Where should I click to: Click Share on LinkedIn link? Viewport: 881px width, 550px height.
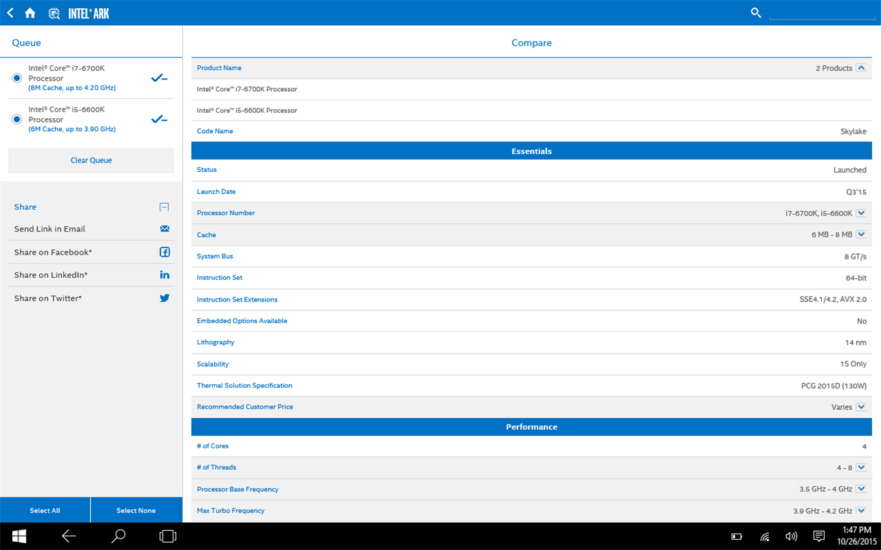(x=51, y=276)
